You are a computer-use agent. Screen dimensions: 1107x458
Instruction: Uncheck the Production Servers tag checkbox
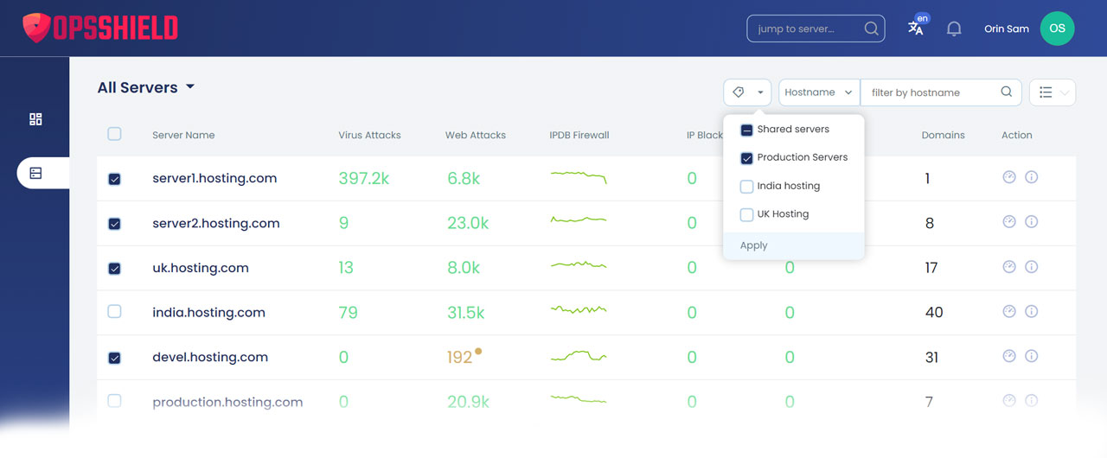[746, 158]
